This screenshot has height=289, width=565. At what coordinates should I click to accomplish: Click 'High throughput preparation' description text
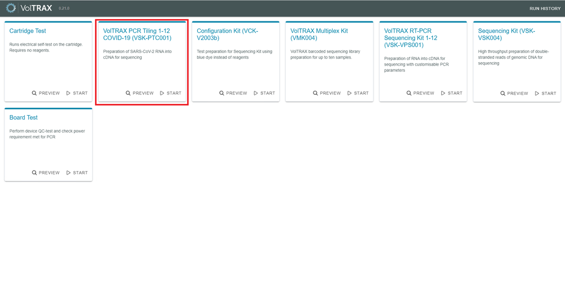coord(514,58)
